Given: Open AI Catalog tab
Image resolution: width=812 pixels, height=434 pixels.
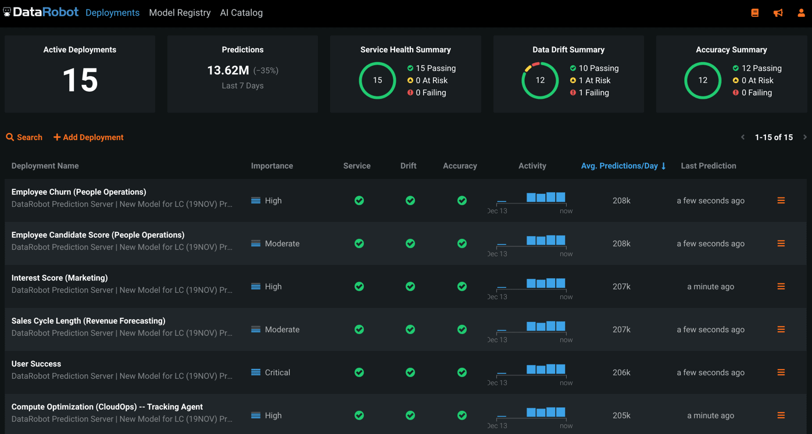Looking at the screenshot, I should [x=241, y=13].
